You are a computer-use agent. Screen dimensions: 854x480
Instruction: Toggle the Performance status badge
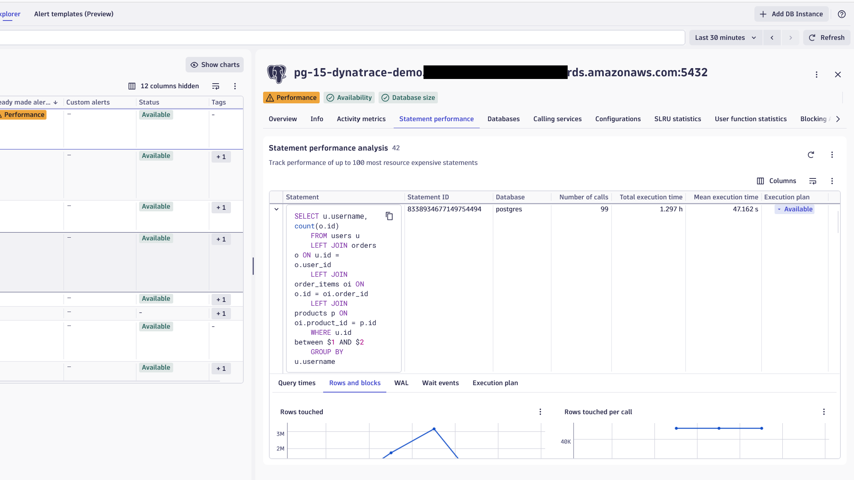(x=291, y=98)
